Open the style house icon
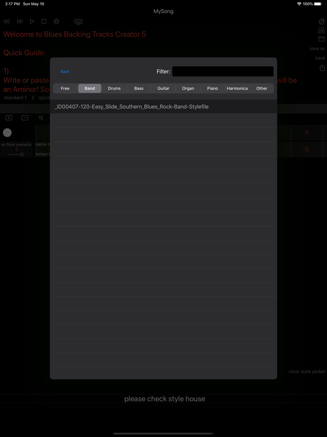 point(321,21)
